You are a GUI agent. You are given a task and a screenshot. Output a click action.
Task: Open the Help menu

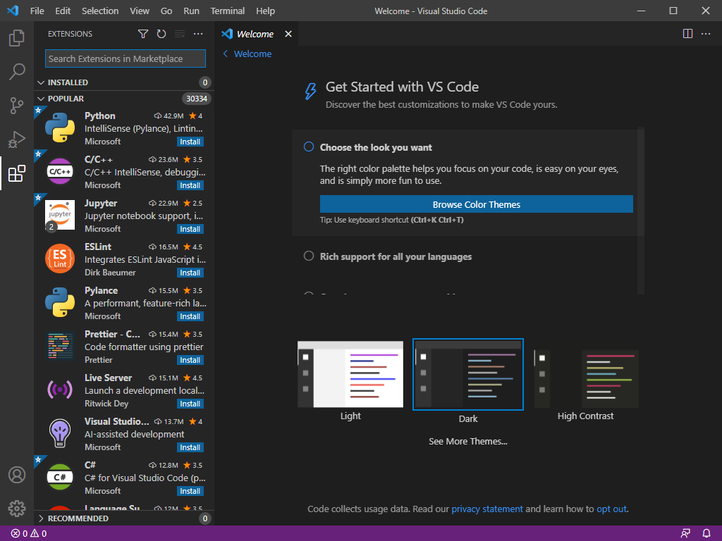click(x=265, y=11)
